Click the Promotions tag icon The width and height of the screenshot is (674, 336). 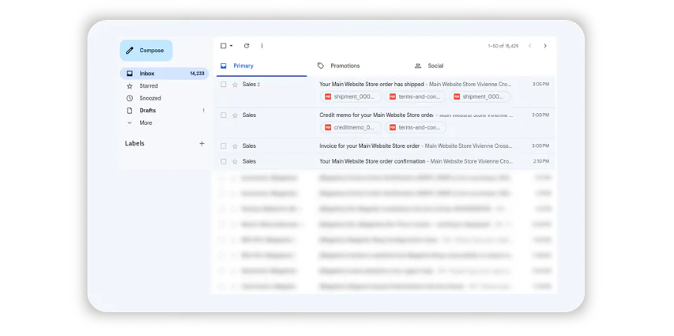[321, 66]
